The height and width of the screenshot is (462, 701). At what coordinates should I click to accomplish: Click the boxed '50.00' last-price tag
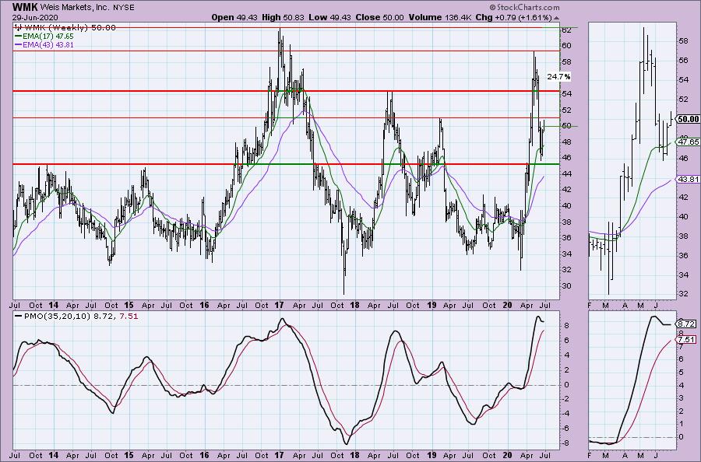[688, 119]
